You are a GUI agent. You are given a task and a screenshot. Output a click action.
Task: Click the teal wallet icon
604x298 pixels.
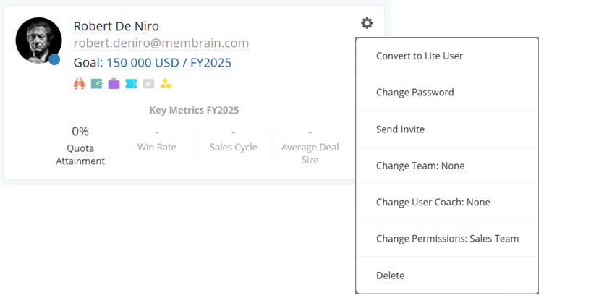(96, 84)
